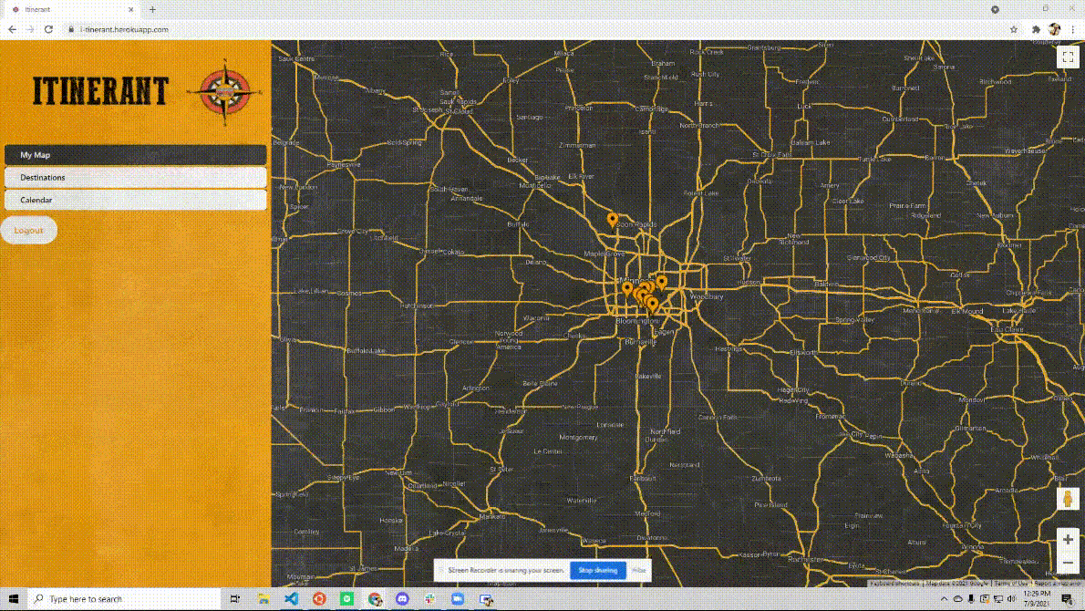This screenshot has width=1085, height=611.
Task: Open Task View from the taskbar
Action: pos(234,598)
